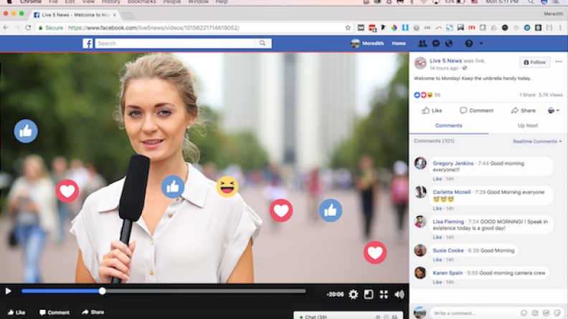
Task: Play the video
Action: [8, 291]
